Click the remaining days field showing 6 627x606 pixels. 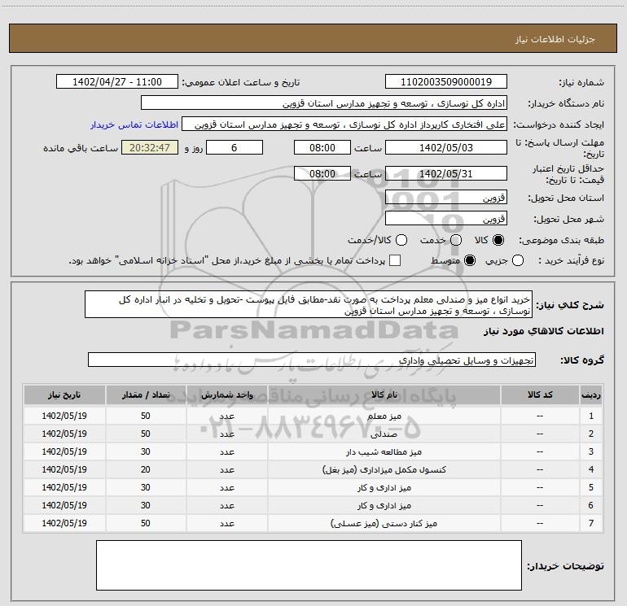click(x=235, y=147)
